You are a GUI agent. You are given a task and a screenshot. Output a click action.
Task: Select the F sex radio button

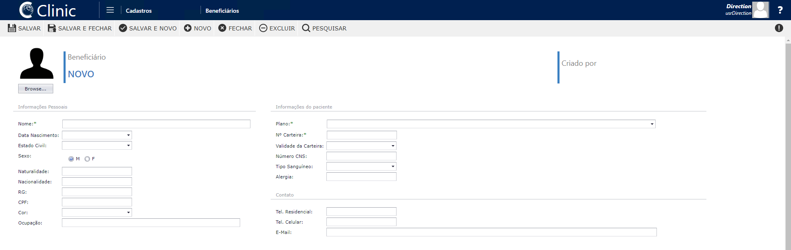pyautogui.click(x=87, y=159)
